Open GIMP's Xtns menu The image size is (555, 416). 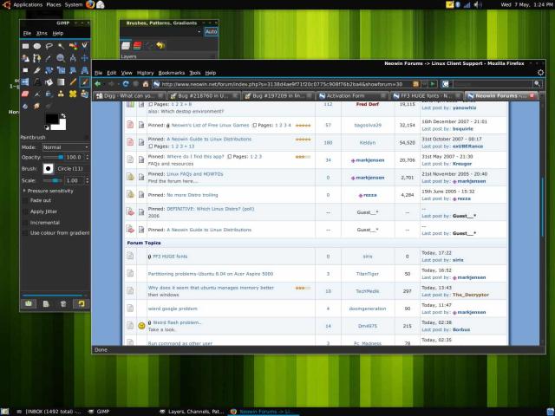click(42, 33)
